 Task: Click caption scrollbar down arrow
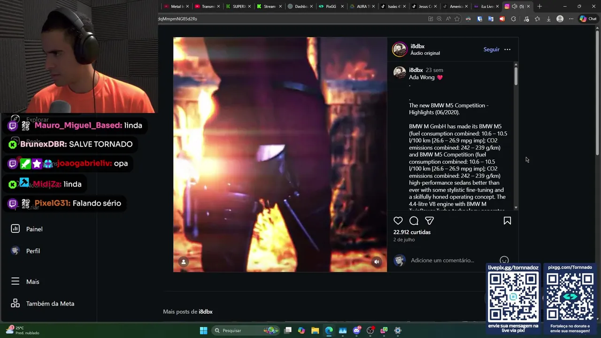tap(516, 207)
